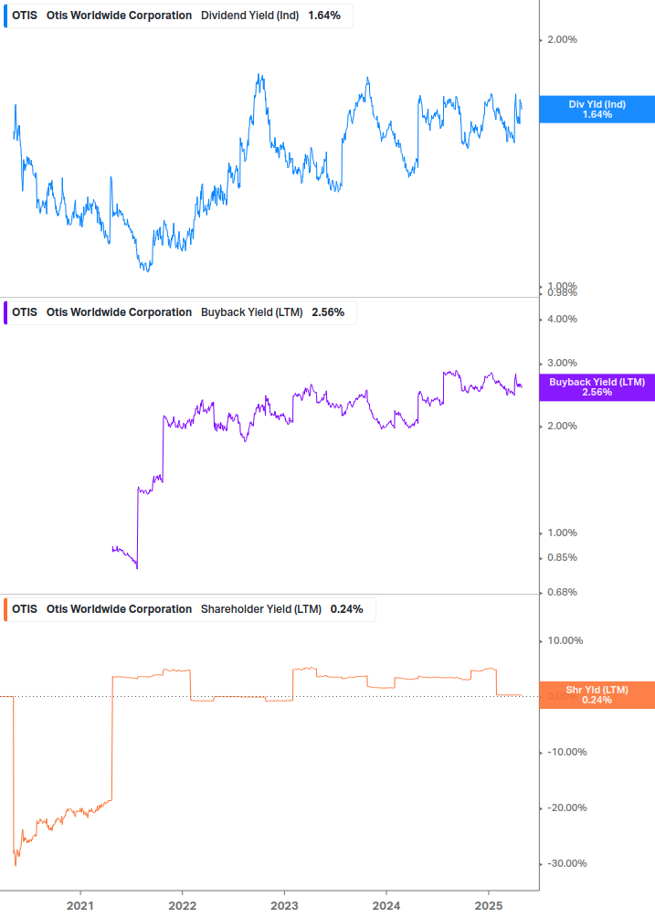Click the 2.56% value in middle legend
This screenshot has height=918, width=655.
click(328, 312)
